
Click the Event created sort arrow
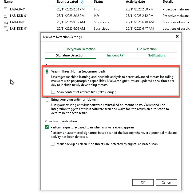(x=82, y=2)
